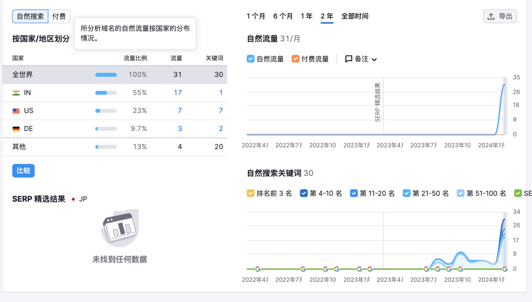The height and width of the screenshot is (302, 532).
Task: Click the export upload arrow icon
Action: click(491, 17)
